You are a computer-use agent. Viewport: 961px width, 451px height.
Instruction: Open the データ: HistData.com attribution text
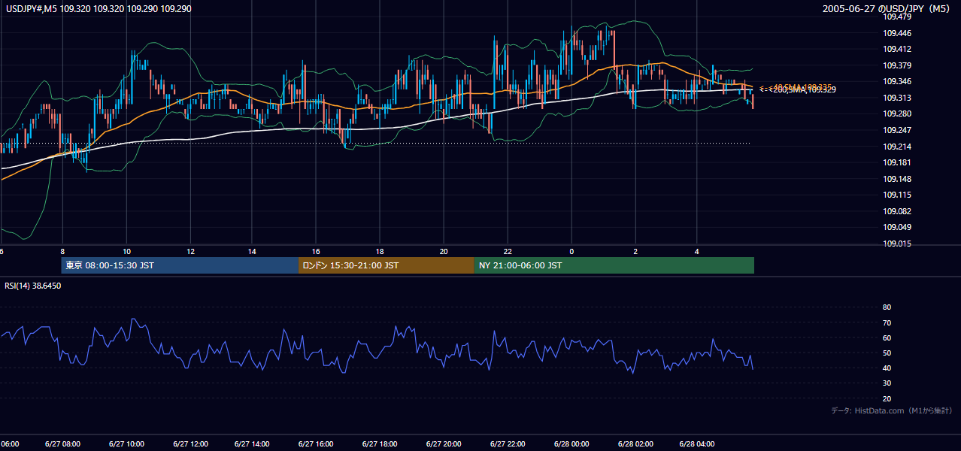click(x=892, y=410)
